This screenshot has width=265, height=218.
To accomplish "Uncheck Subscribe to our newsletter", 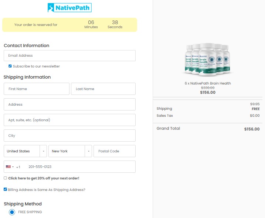I will [10, 66].
